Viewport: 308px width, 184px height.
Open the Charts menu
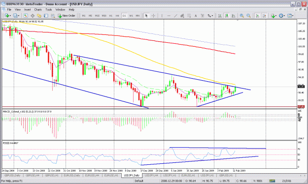[38, 10]
